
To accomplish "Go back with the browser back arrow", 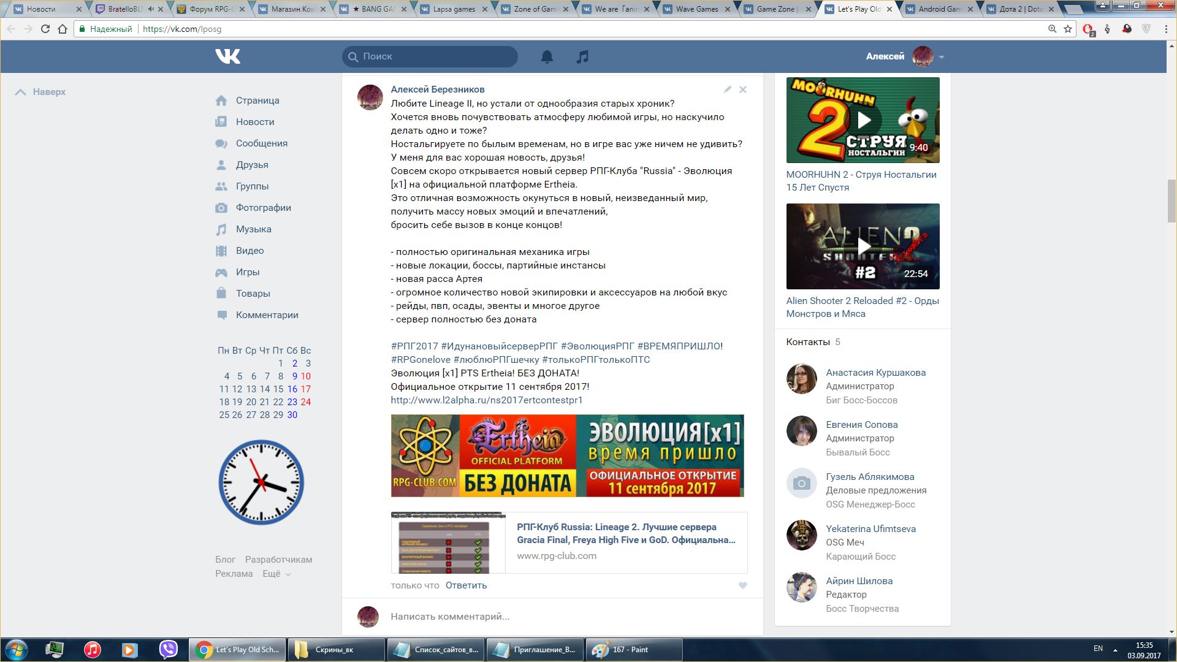I will tap(11, 29).
